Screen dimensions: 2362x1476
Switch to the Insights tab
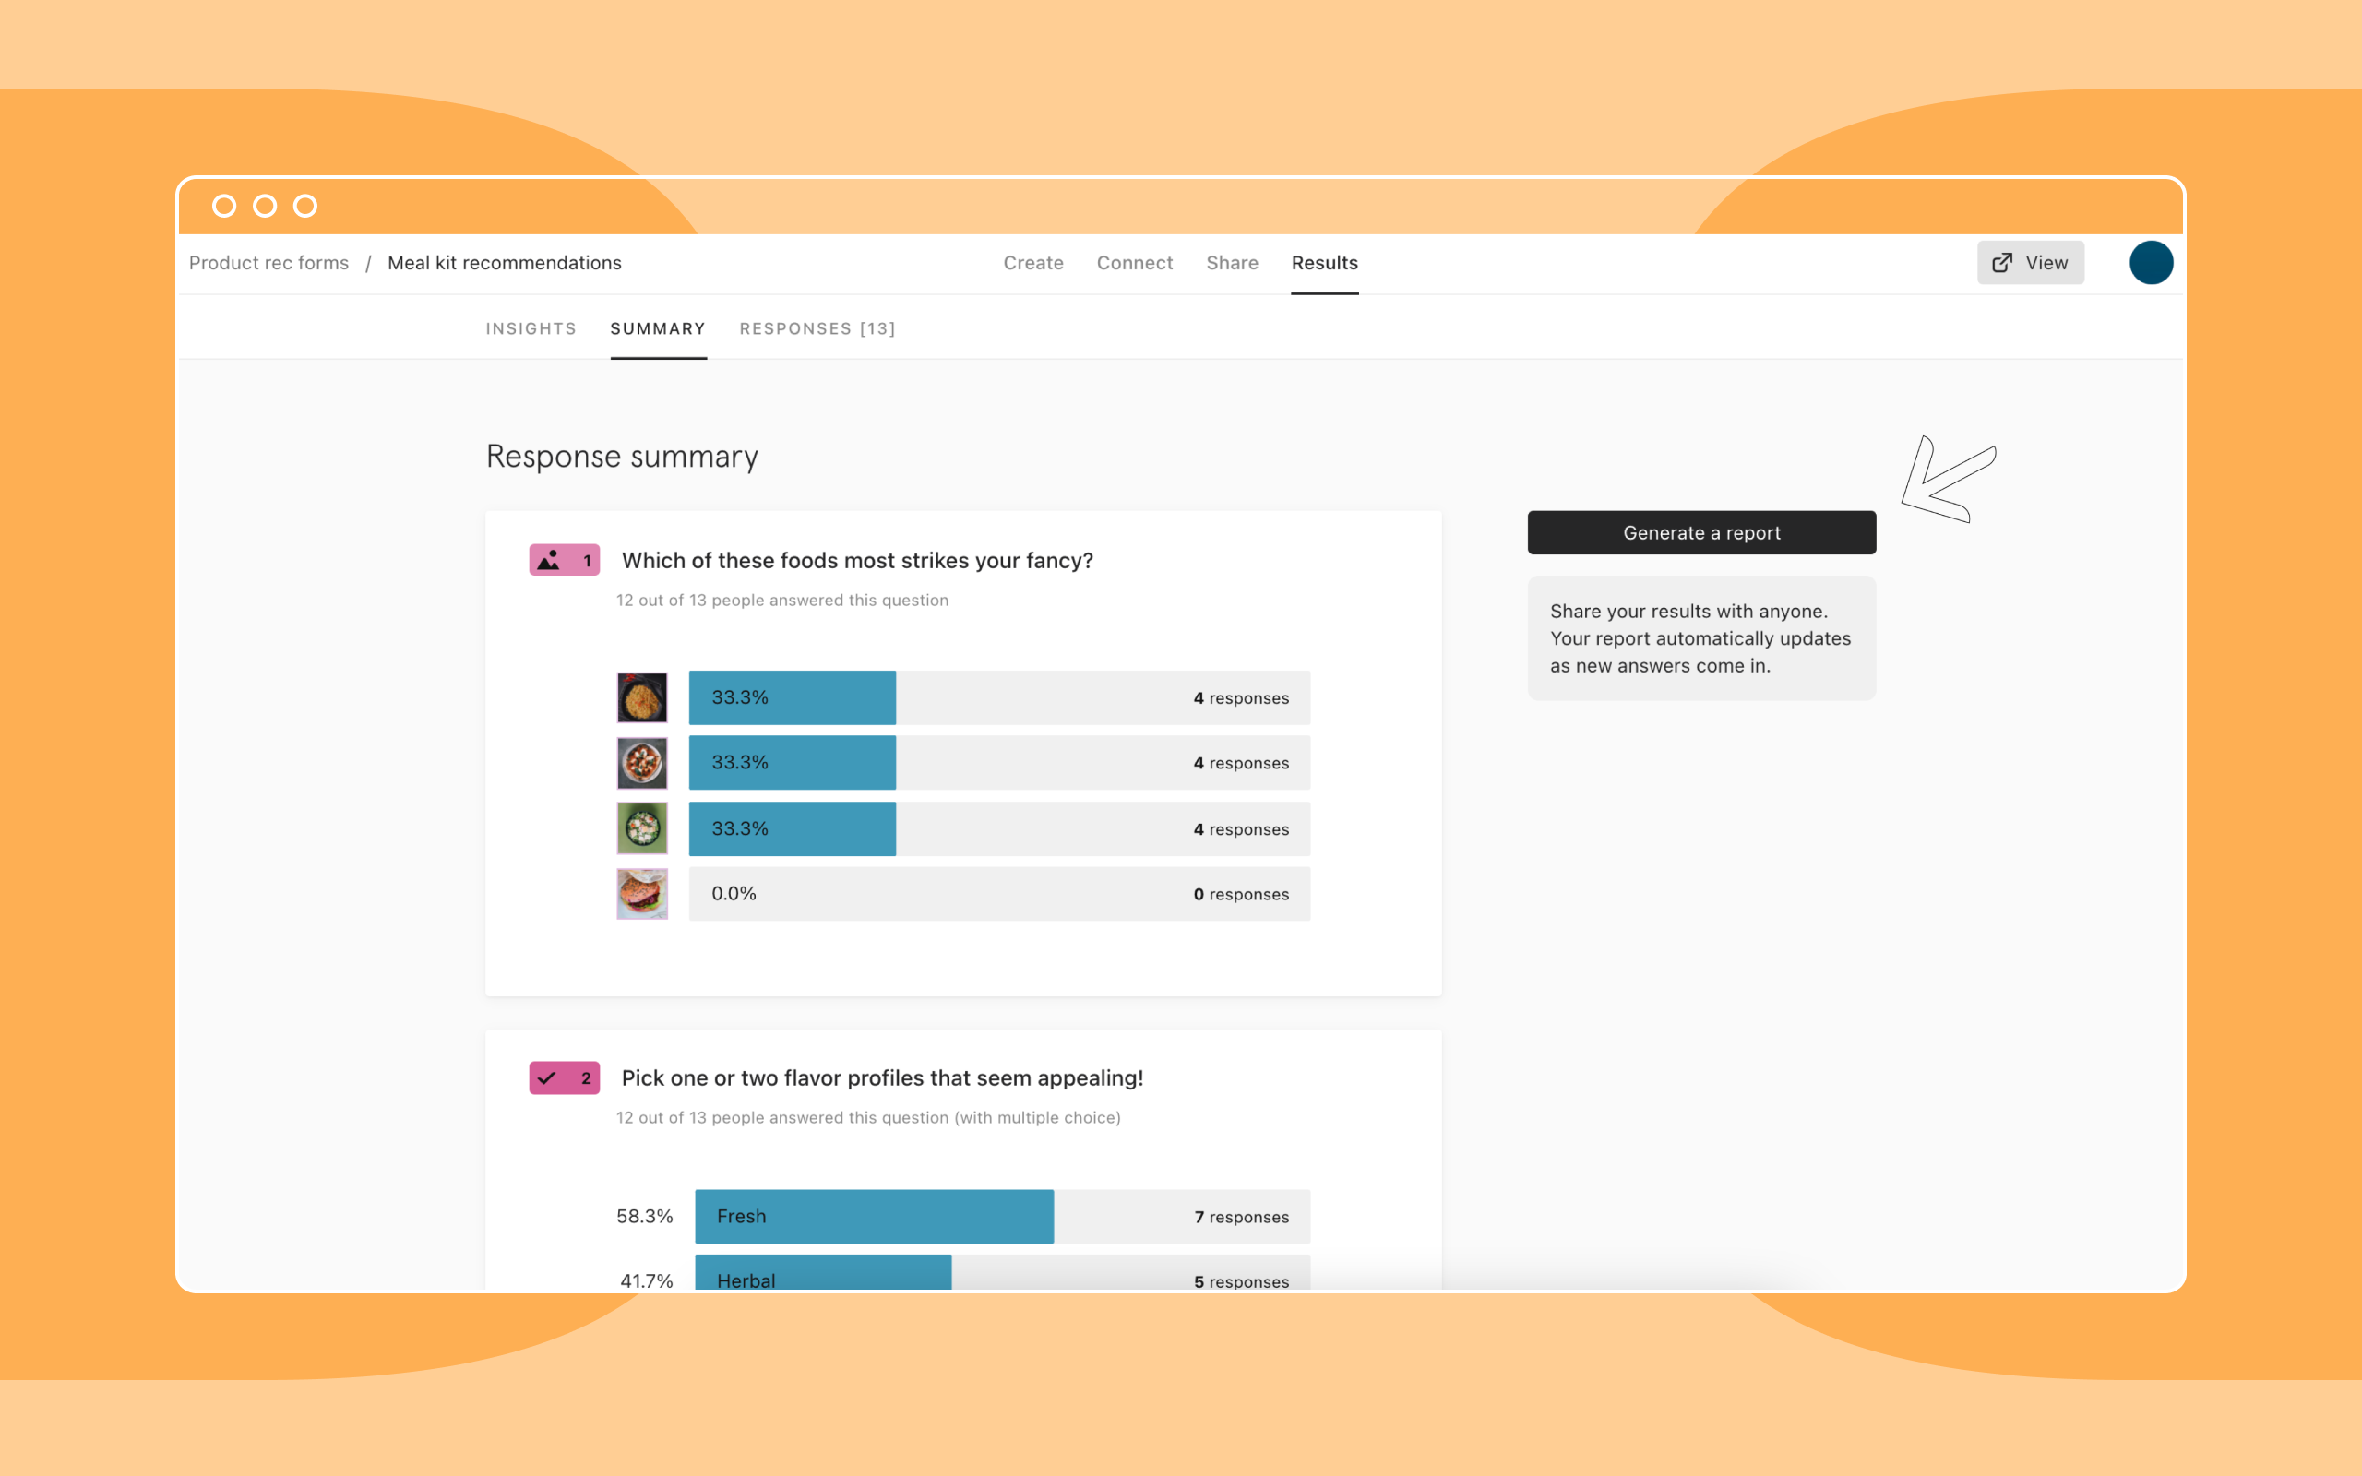point(529,328)
